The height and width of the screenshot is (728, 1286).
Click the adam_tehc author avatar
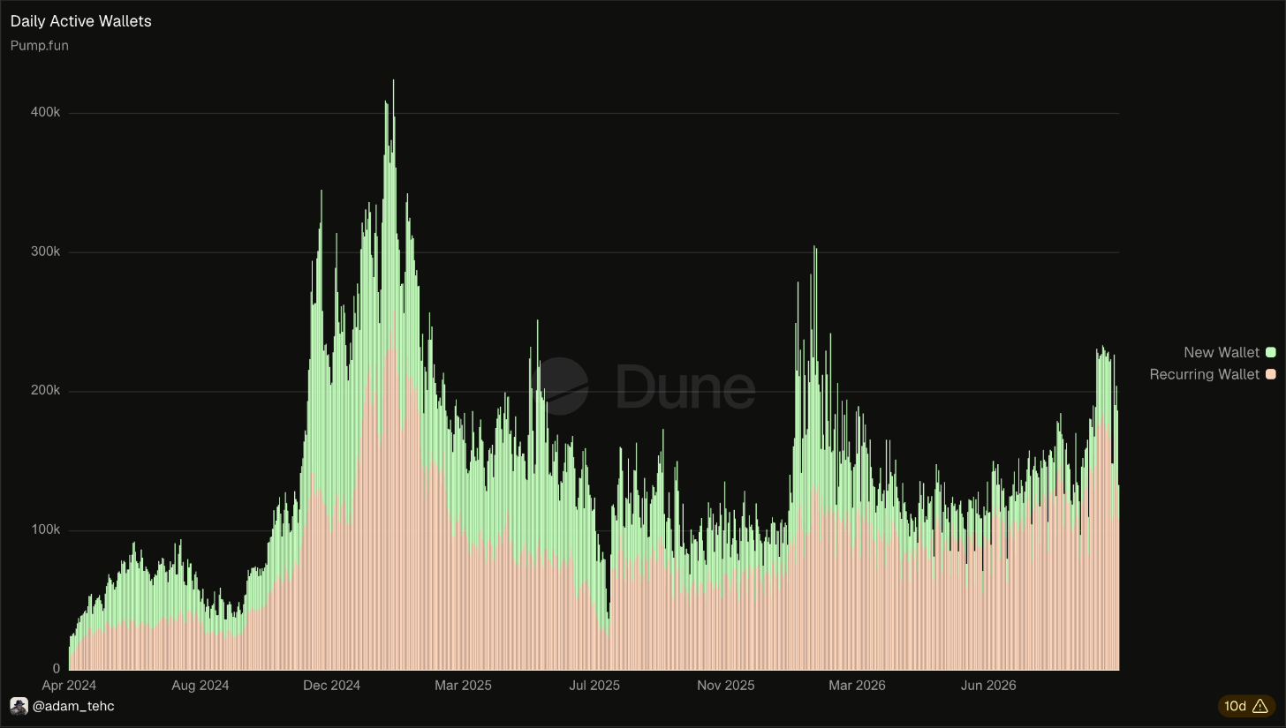[x=19, y=706]
